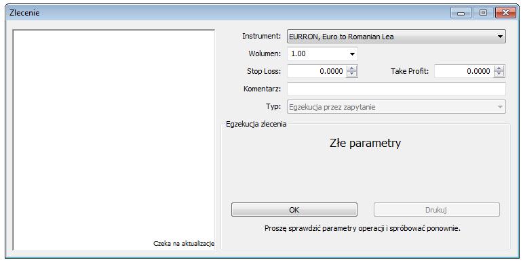Click the Wolumen label

coord(265,53)
